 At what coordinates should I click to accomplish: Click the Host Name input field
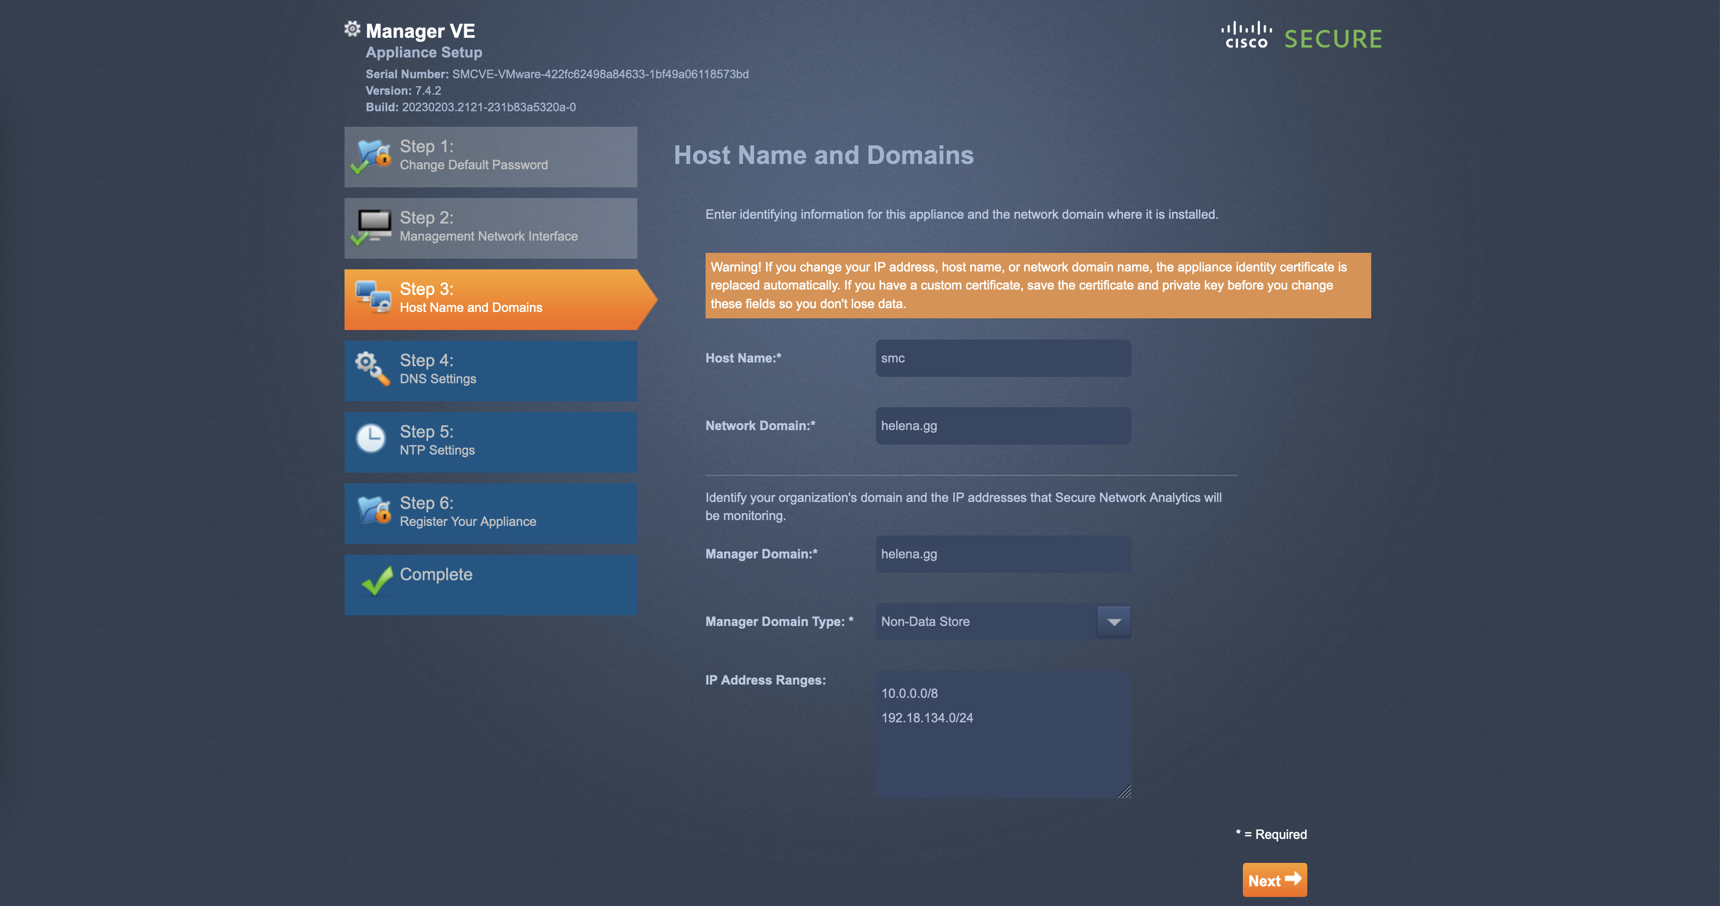click(1003, 359)
